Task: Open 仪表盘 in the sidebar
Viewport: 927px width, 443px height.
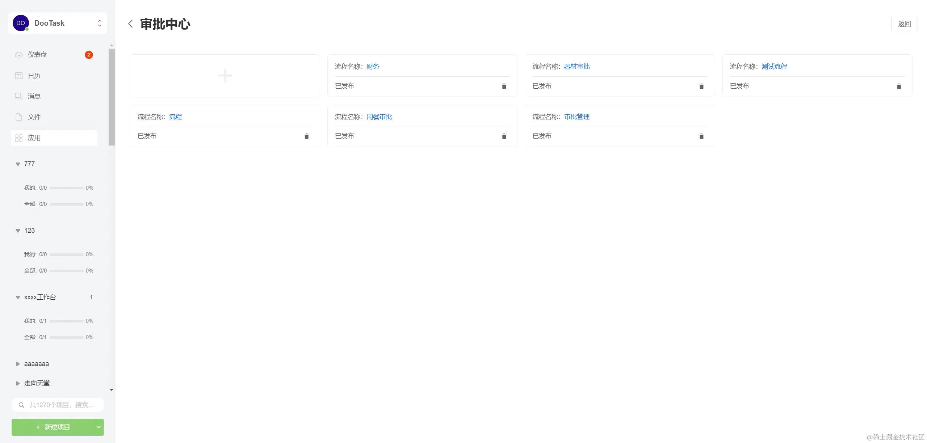Action: [x=37, y=55]
